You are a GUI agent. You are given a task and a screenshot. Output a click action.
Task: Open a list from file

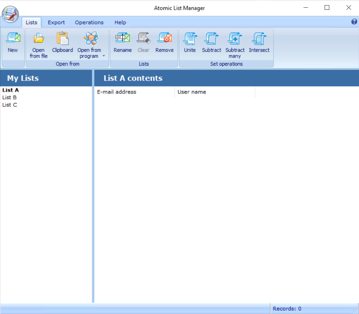click(39, 45)
